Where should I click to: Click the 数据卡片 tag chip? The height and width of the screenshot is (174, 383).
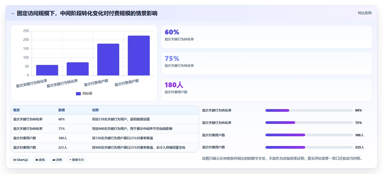[x=77, y=160]
